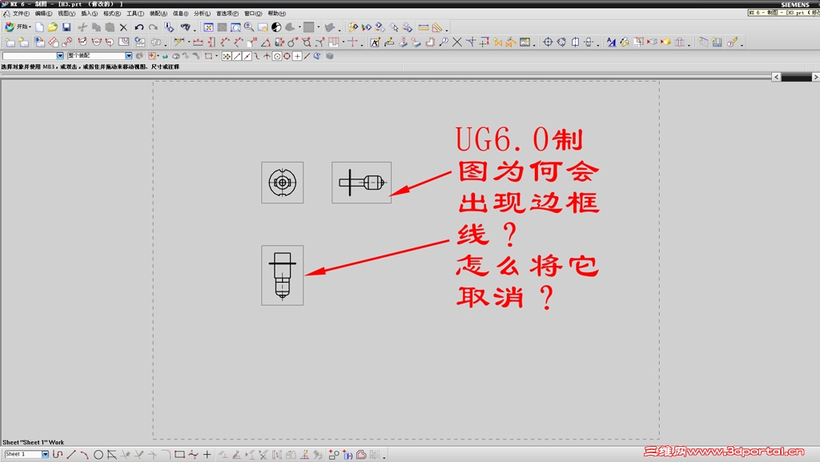820x462 pixels.
Task: Click the Open folder icon
Action: [x=53, y=27]
